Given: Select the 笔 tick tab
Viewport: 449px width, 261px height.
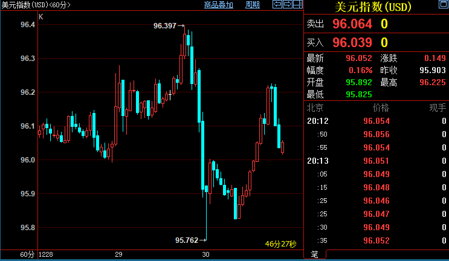Looking at the screenshot, I should [314, 254].
